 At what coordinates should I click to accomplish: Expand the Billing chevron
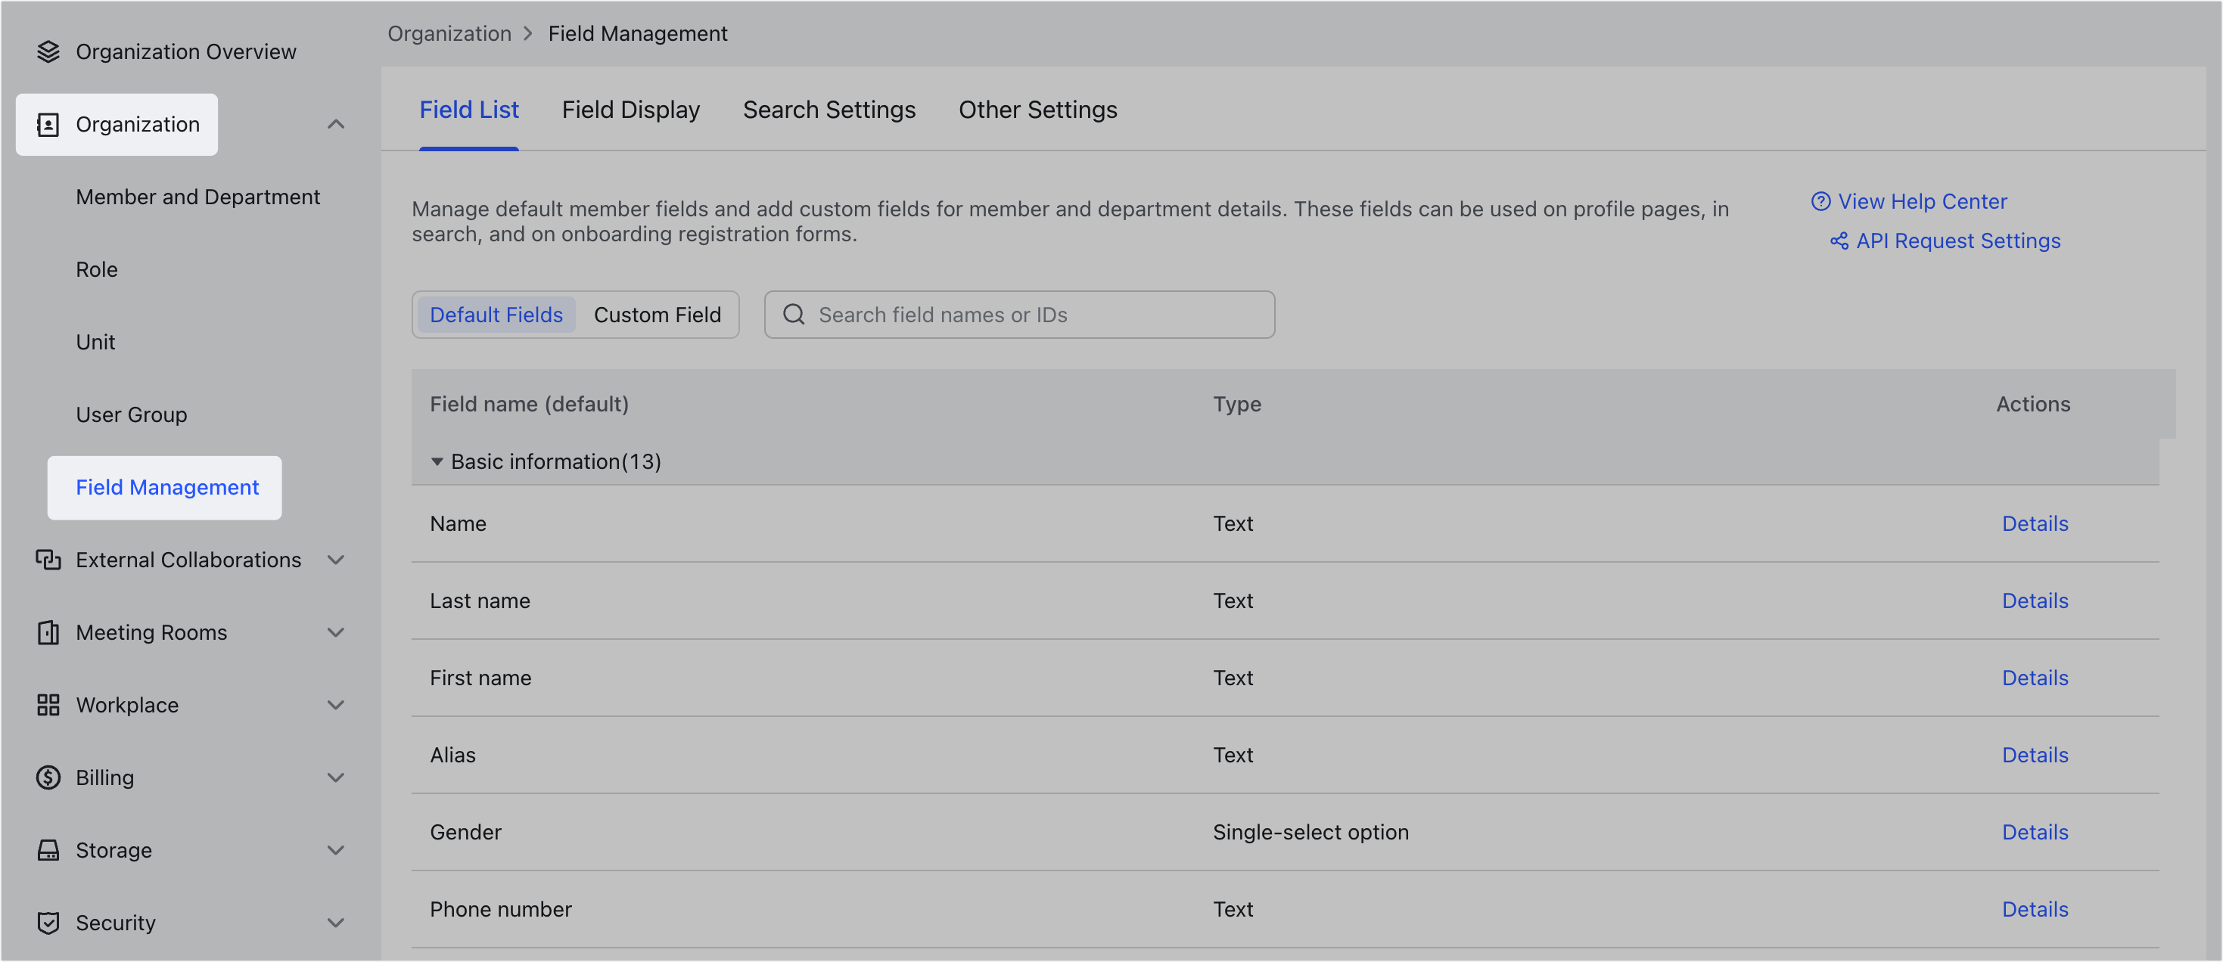[x=336, y=777]
